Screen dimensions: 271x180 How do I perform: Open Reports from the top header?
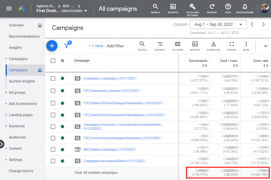[173, 7]
